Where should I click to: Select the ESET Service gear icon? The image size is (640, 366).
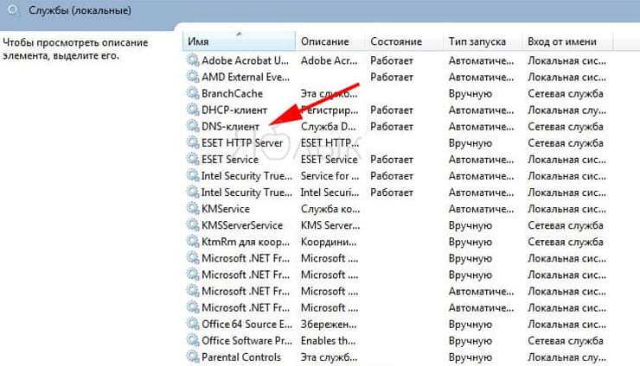[193, 159]
